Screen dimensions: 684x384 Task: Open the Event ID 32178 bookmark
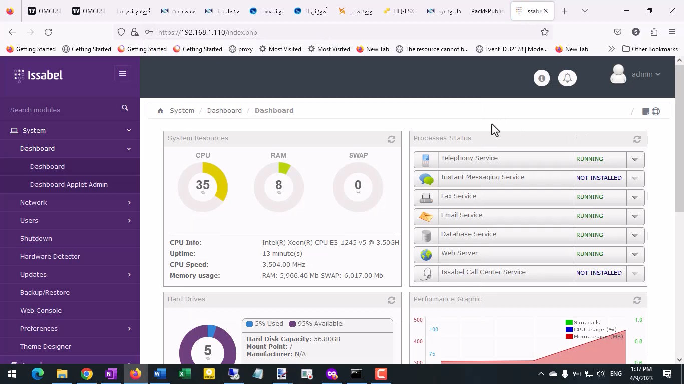pyautogui.click(x=511, y=49)
